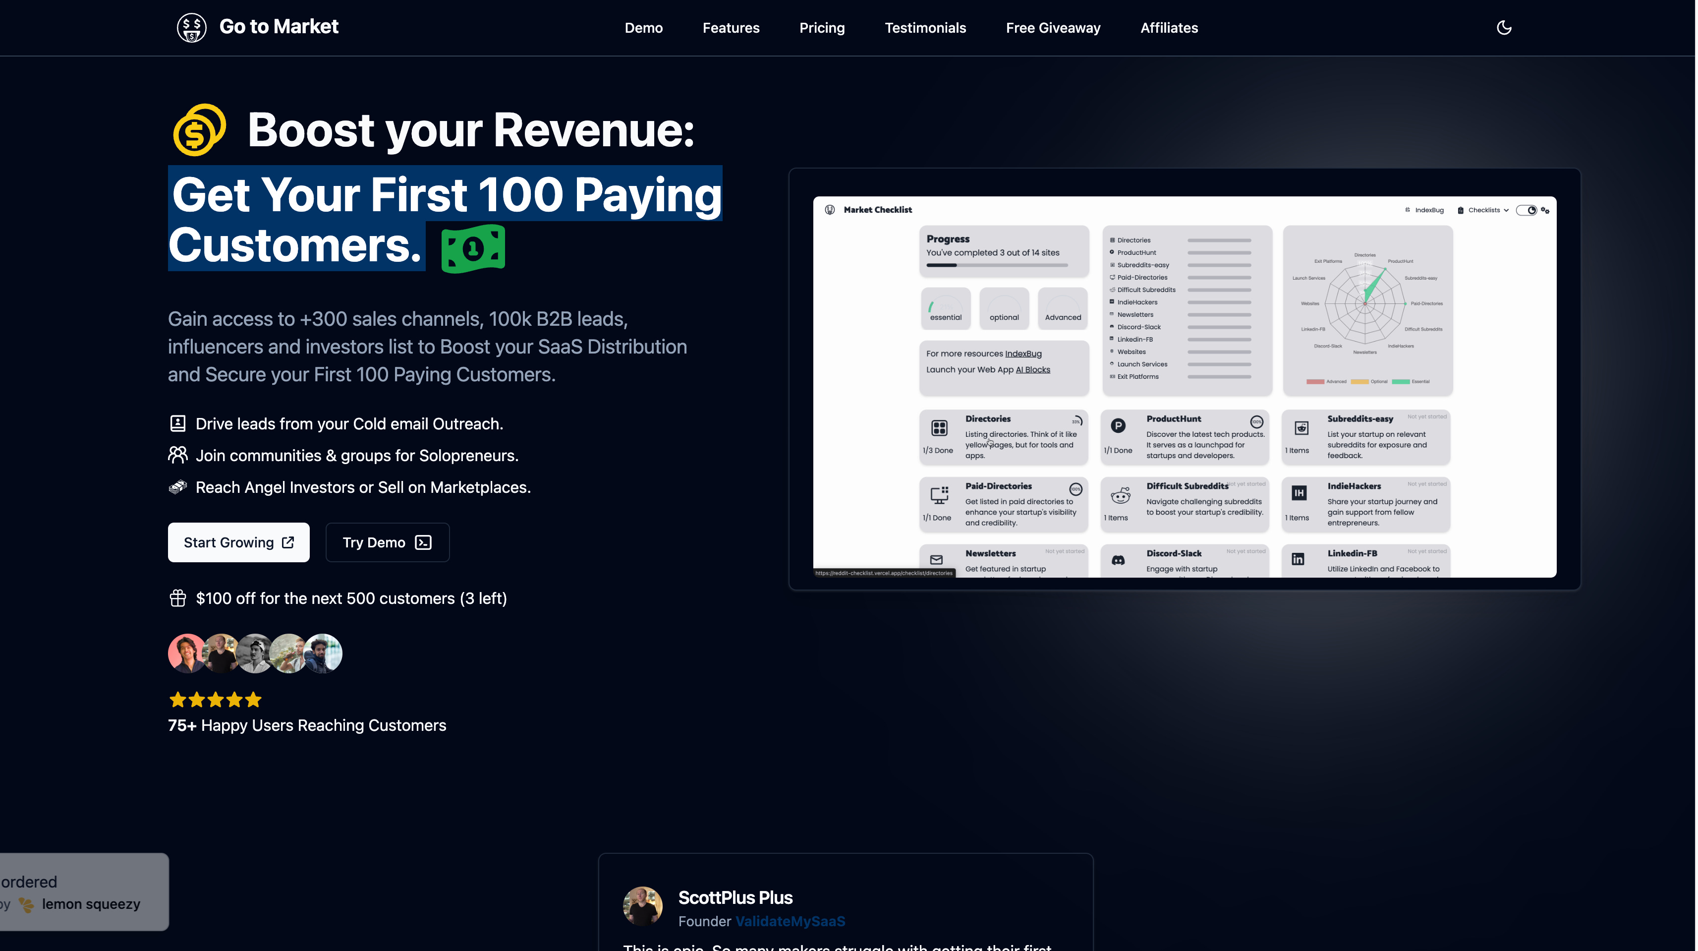Go to Free Giveaway section
The height and width of the screenshot is (951, 1698).
[1053, 28]
